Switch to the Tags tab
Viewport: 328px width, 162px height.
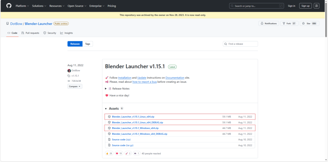tap(87, 44)
